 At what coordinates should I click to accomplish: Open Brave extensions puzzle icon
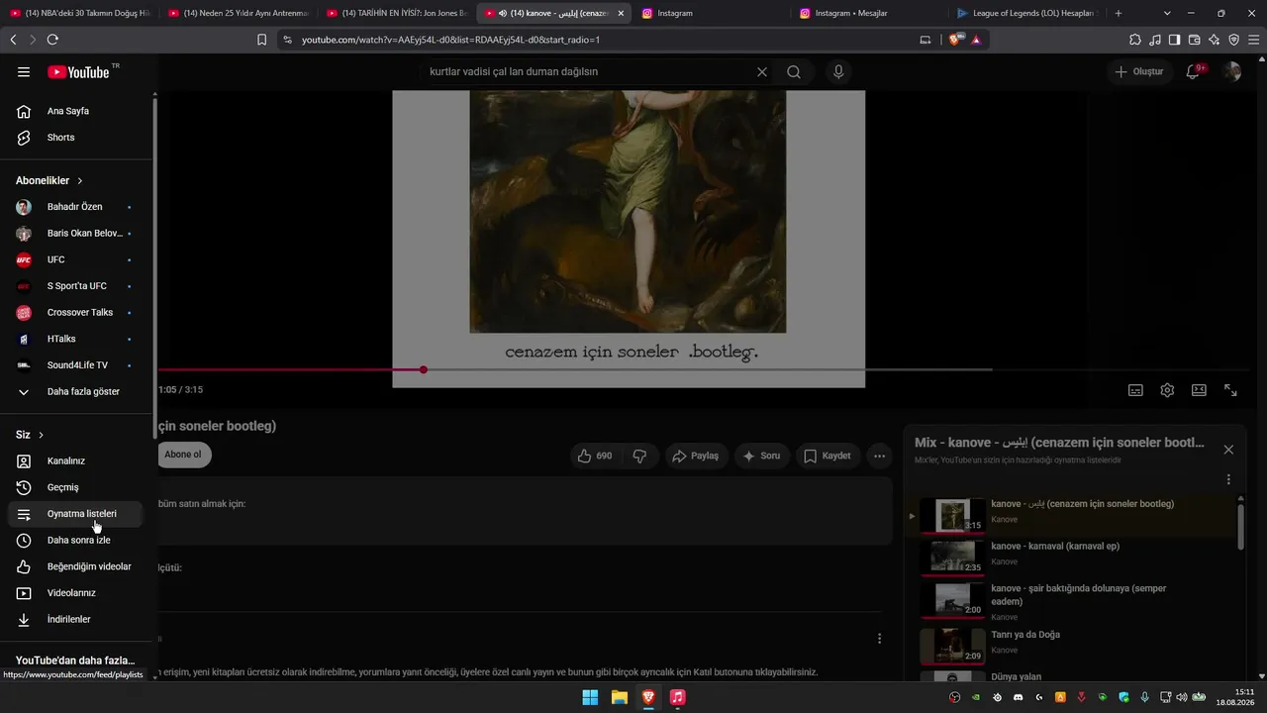pyautogui.click(x=1135, y=40)
